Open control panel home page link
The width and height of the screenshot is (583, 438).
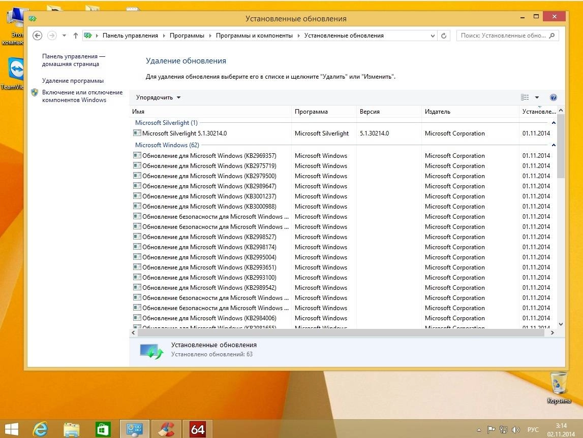coord(74,60)
